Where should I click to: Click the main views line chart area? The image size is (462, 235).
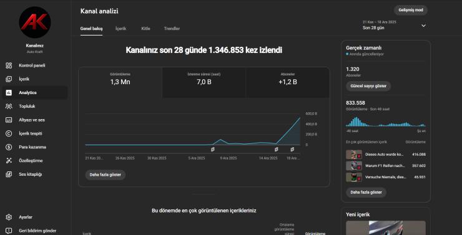[193, 130]
